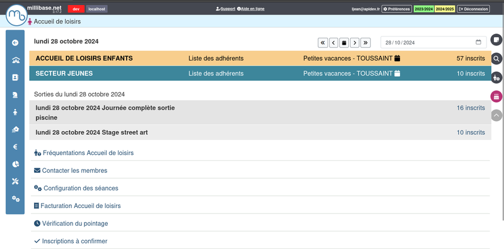Viewport: 504px width, 249px height.
Task: Open Liste des adhérents for SECTEUR JEUNES
Action: pyautogui.click(x=216, y=73)
